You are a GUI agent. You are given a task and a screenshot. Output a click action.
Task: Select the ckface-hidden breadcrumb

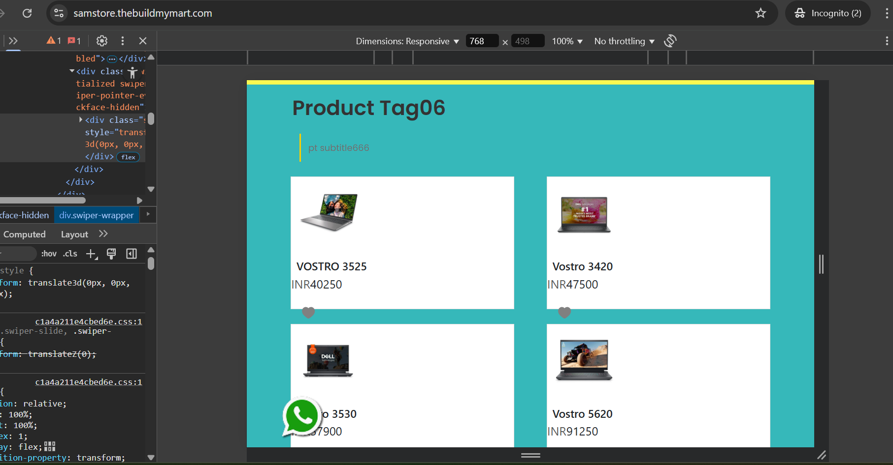tap(25, 215)
